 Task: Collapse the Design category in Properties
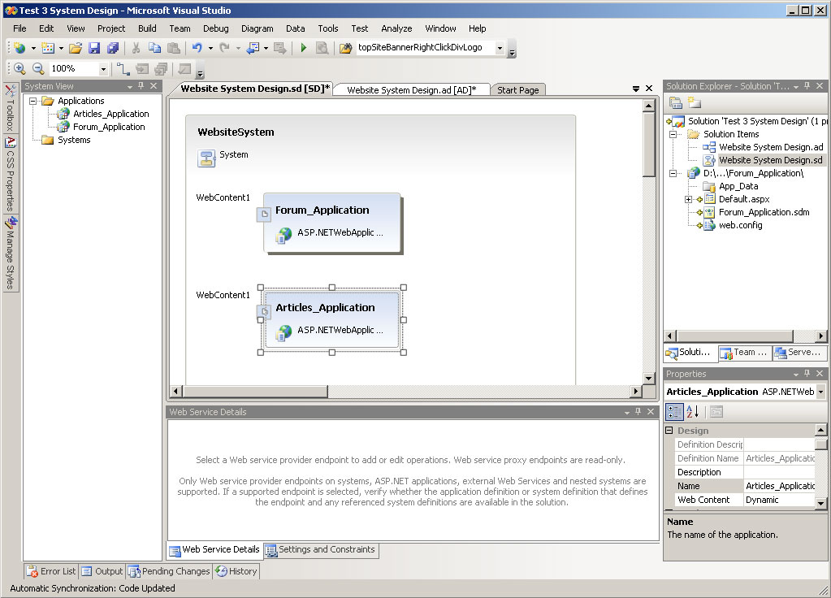pos(669,431)
